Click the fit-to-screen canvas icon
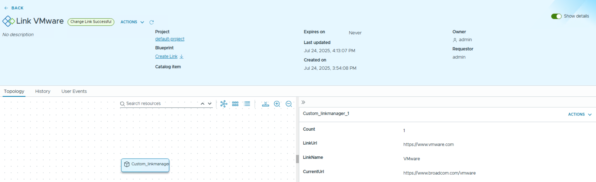Viewport: 596px width, 182px height. tap(265, 104)
